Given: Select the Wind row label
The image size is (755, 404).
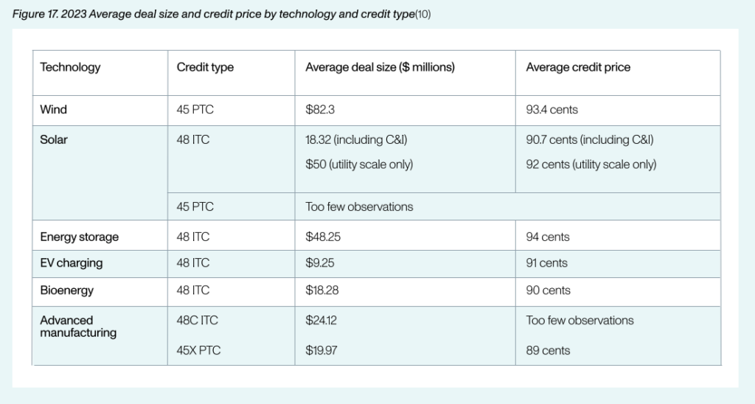Looking at the screenshot, I should [x=53, y=110].
